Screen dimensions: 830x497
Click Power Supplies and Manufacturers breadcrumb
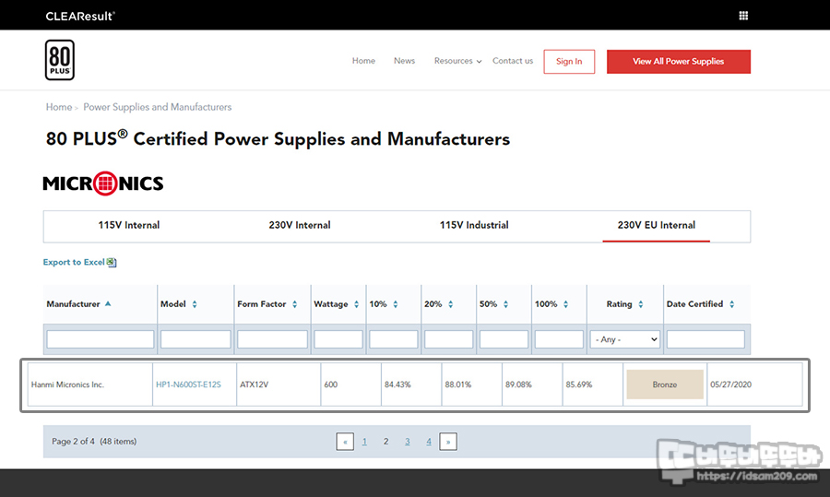pos(157,107)
